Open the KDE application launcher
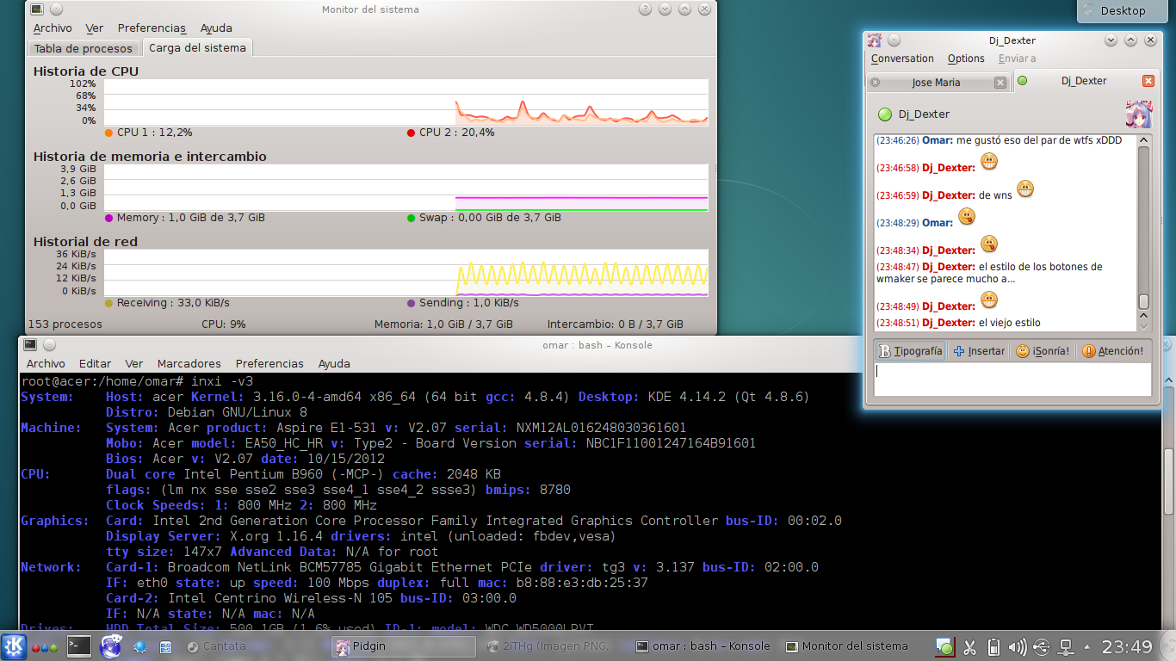This screenshot has width=1176, height=661. (14, 646)
